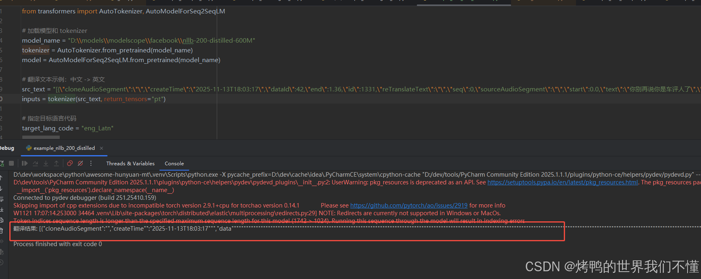Switch to Threads & Variables tab

[x=130, y=163]
